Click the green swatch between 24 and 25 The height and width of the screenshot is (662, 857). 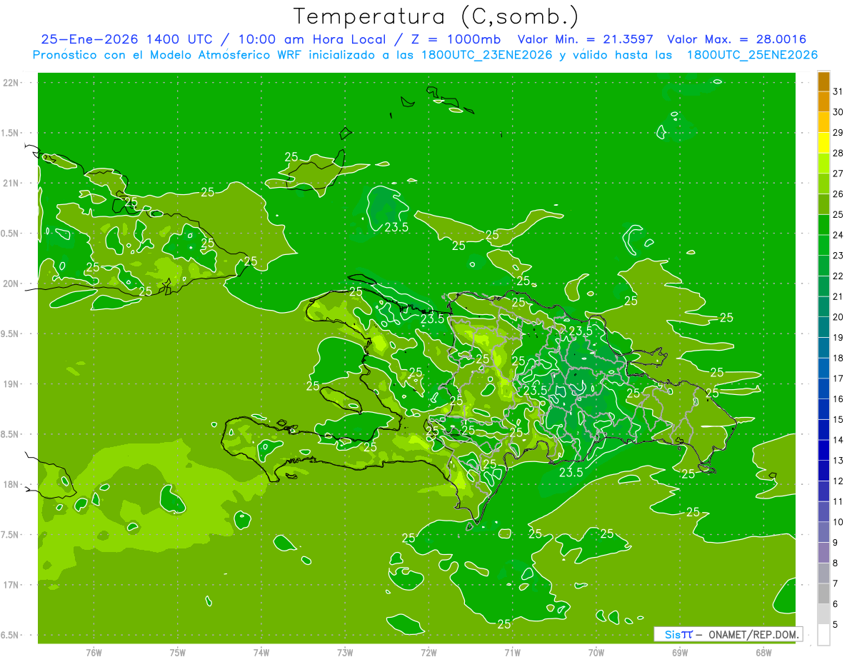823,225
